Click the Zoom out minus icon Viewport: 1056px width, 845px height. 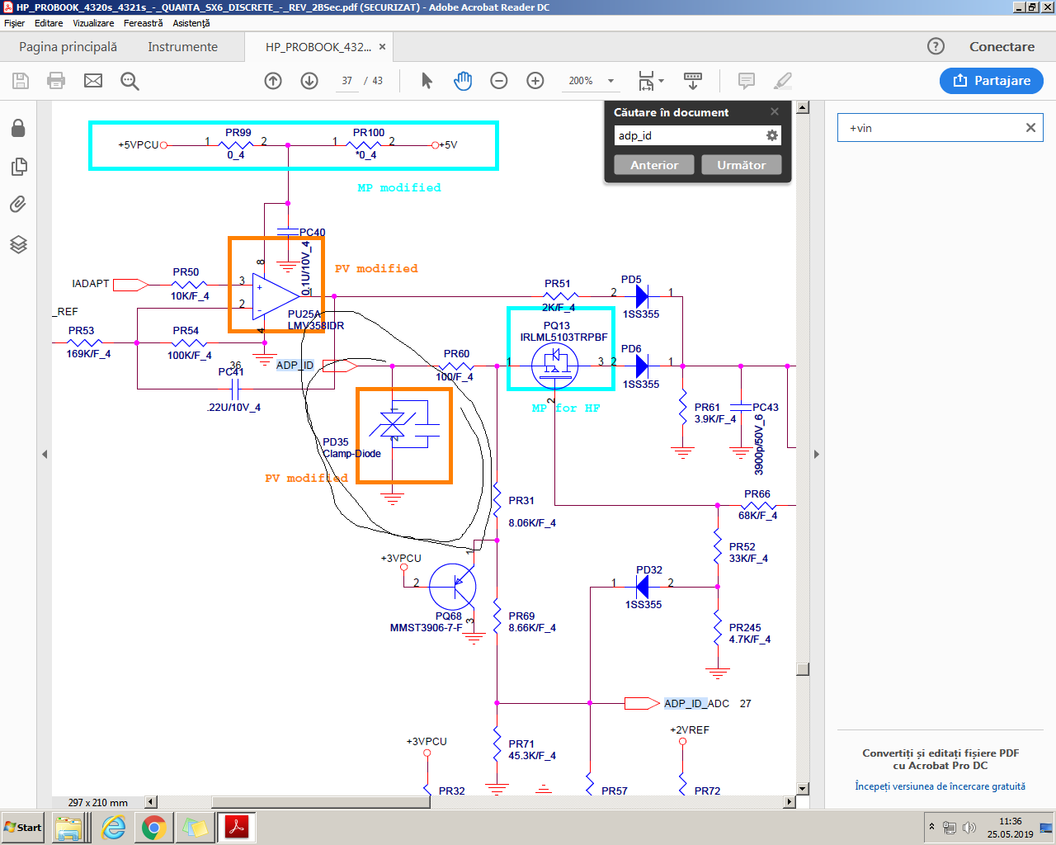[x=499, y=81]
